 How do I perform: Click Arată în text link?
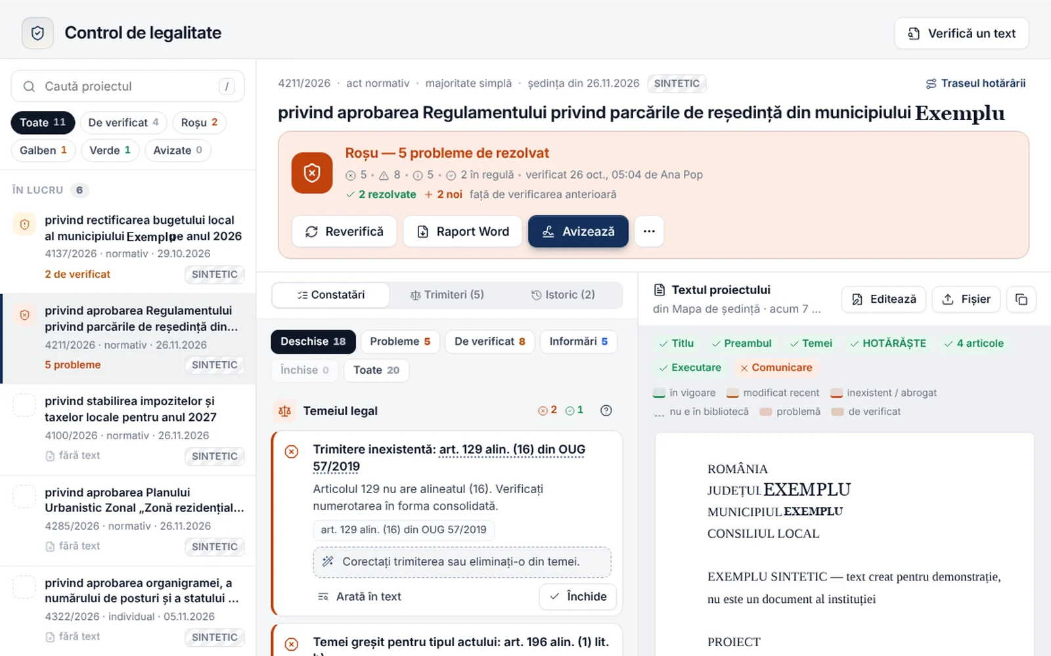(359, 596)
